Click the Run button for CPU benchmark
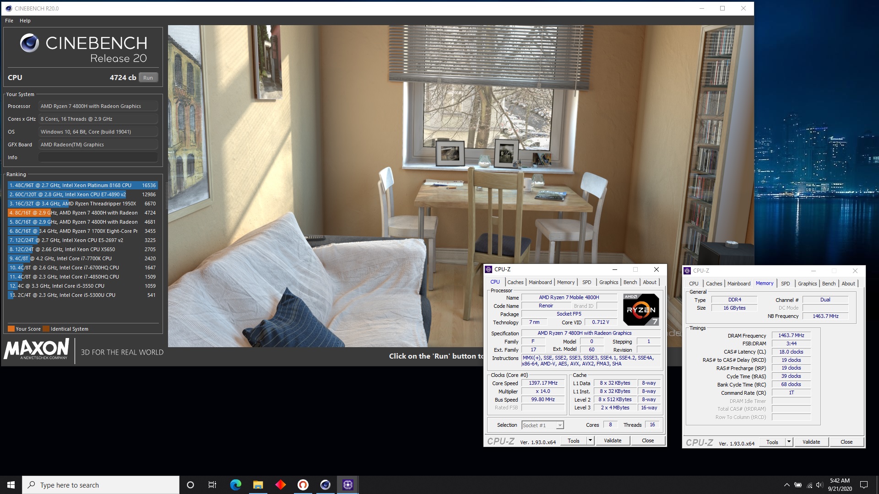879x494 pixels. point(148,78)
